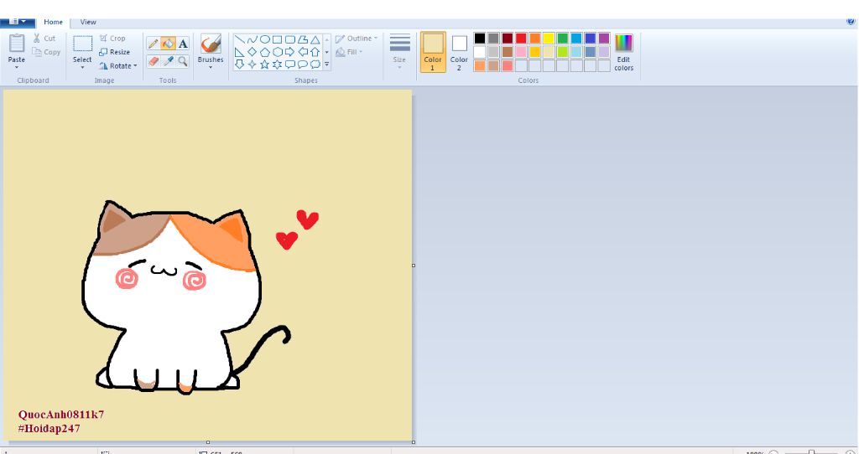
Task: Click the Resize button
Action: pos(114,52)
